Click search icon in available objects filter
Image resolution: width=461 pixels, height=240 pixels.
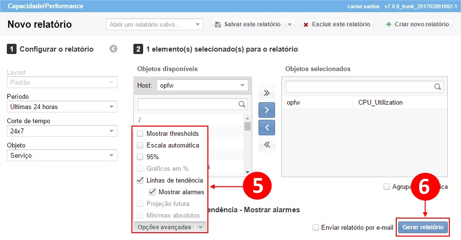click(x=241, y=104)
